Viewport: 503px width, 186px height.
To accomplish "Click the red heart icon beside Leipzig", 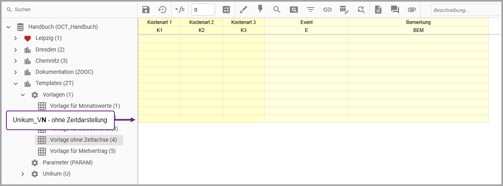I will pos(28,38).
